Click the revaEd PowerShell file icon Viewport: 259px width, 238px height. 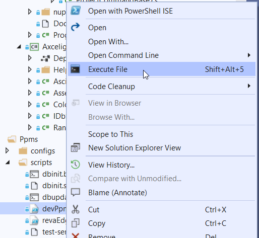click(x=34, y=220)
